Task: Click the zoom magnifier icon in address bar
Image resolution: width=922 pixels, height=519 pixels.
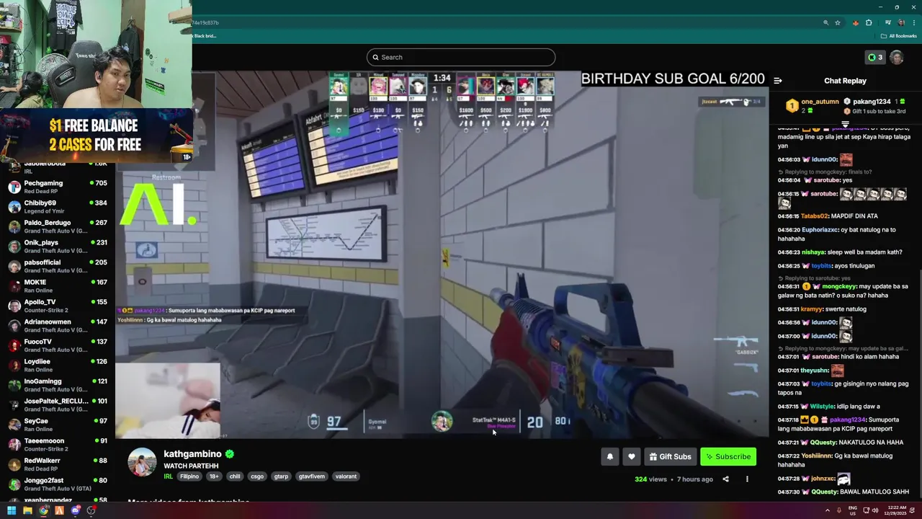Action: click(x=825, y=22)
